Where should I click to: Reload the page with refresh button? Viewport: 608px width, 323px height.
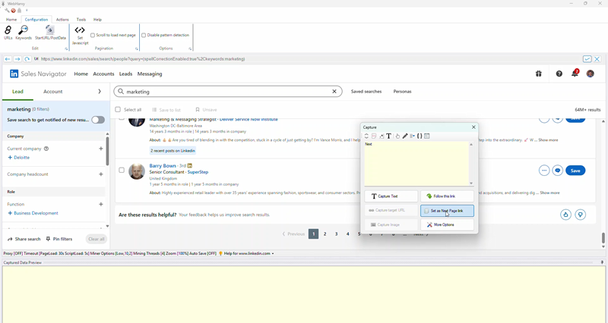[27, 59]
